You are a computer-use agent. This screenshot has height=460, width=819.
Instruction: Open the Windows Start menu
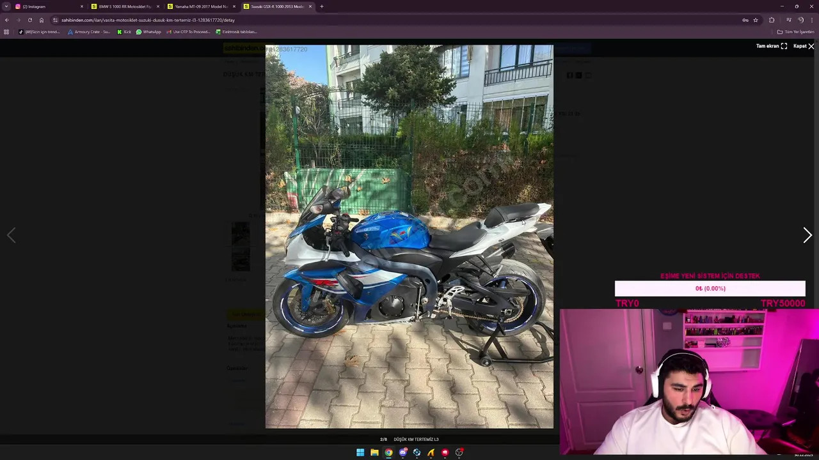point(360,452)
